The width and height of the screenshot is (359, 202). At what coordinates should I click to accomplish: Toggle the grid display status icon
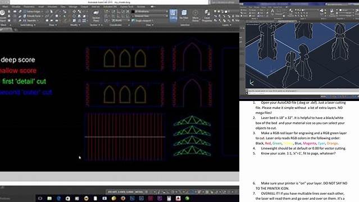147,192
